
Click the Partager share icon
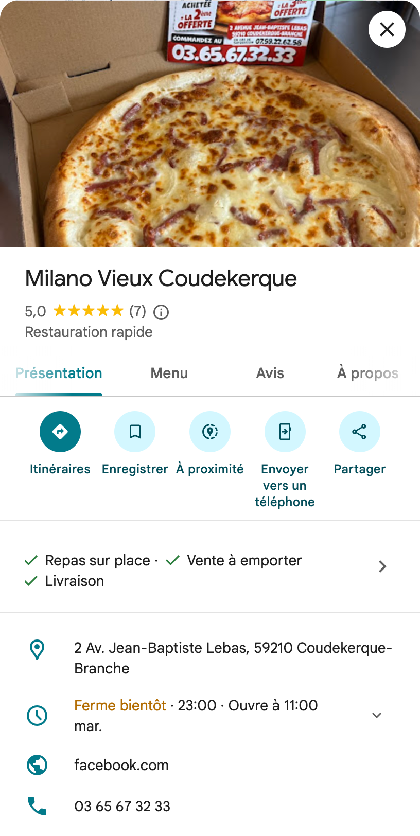click(359, 431)
